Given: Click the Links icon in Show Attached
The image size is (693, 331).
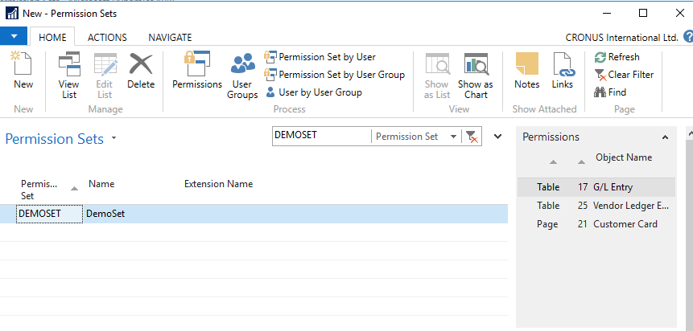Looking at the screenshot, I should (563, 71).
